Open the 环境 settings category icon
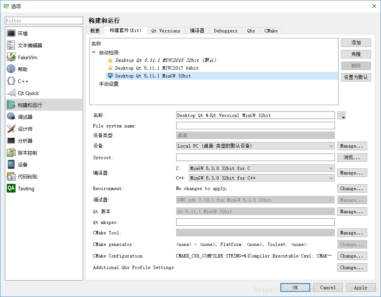Image resolution: width=381 pixels, height=297 pixels. pos(11,33)
